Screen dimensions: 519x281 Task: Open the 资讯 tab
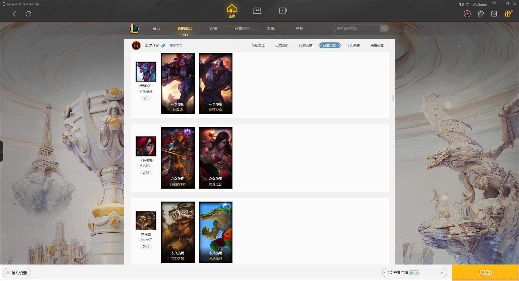pos(156,28)
